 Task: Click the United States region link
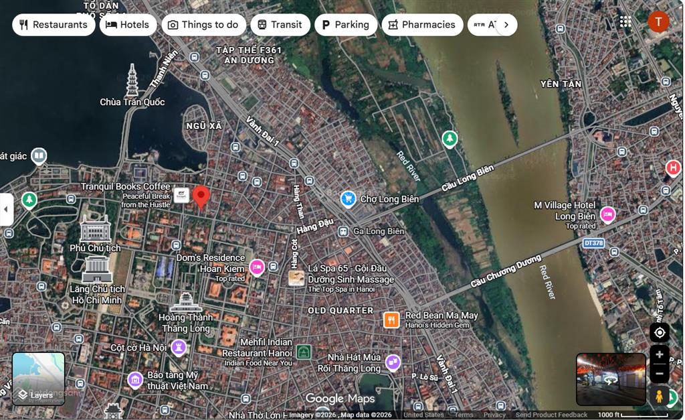point(423,415)
